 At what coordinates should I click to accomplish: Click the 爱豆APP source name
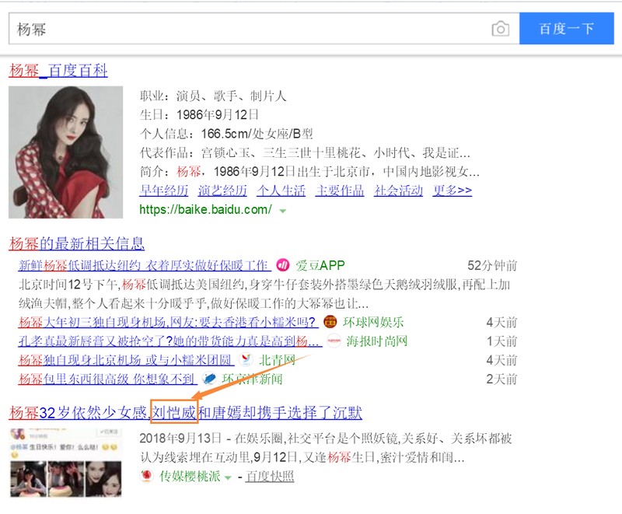pyautogui.click(x=320, y=265)
